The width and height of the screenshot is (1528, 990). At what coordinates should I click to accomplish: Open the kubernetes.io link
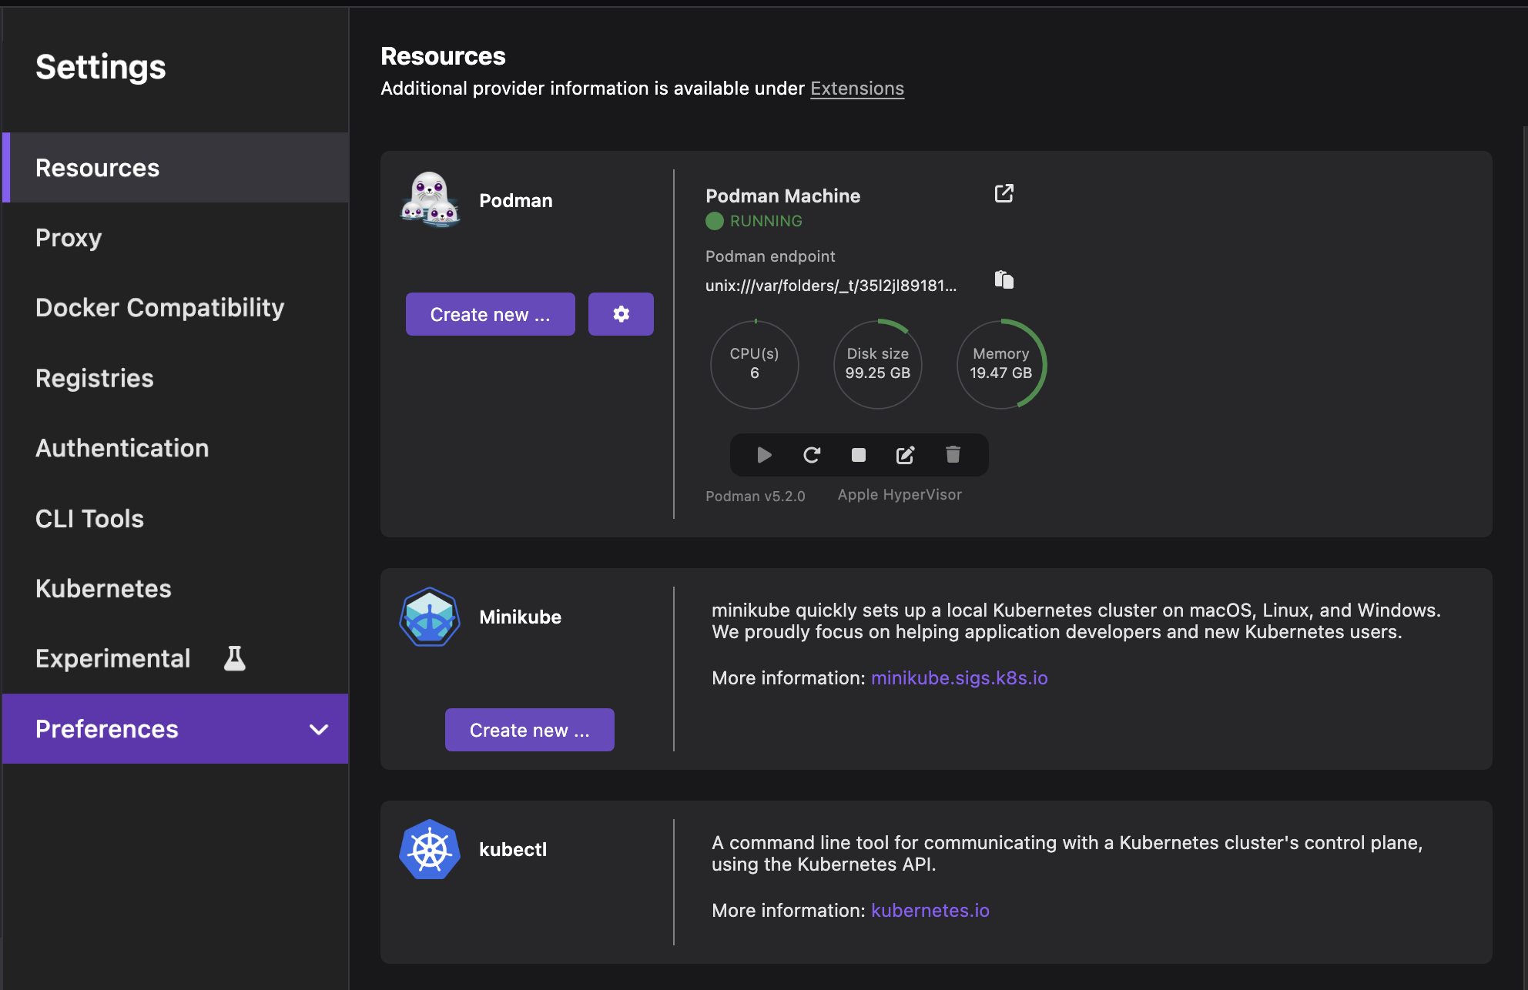coord(930,911)
